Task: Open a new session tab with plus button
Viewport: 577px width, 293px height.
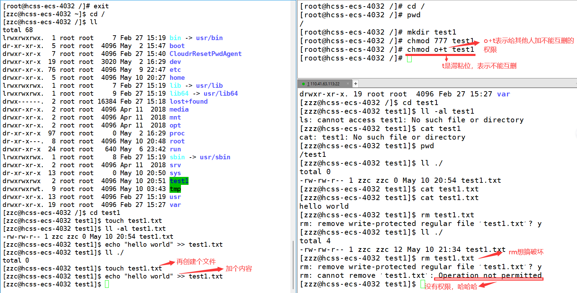Action: (x=356, y=84)
